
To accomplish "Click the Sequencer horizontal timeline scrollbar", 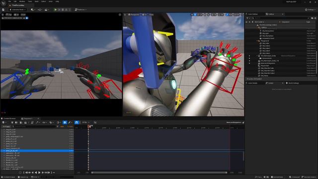I will point(159,173).
